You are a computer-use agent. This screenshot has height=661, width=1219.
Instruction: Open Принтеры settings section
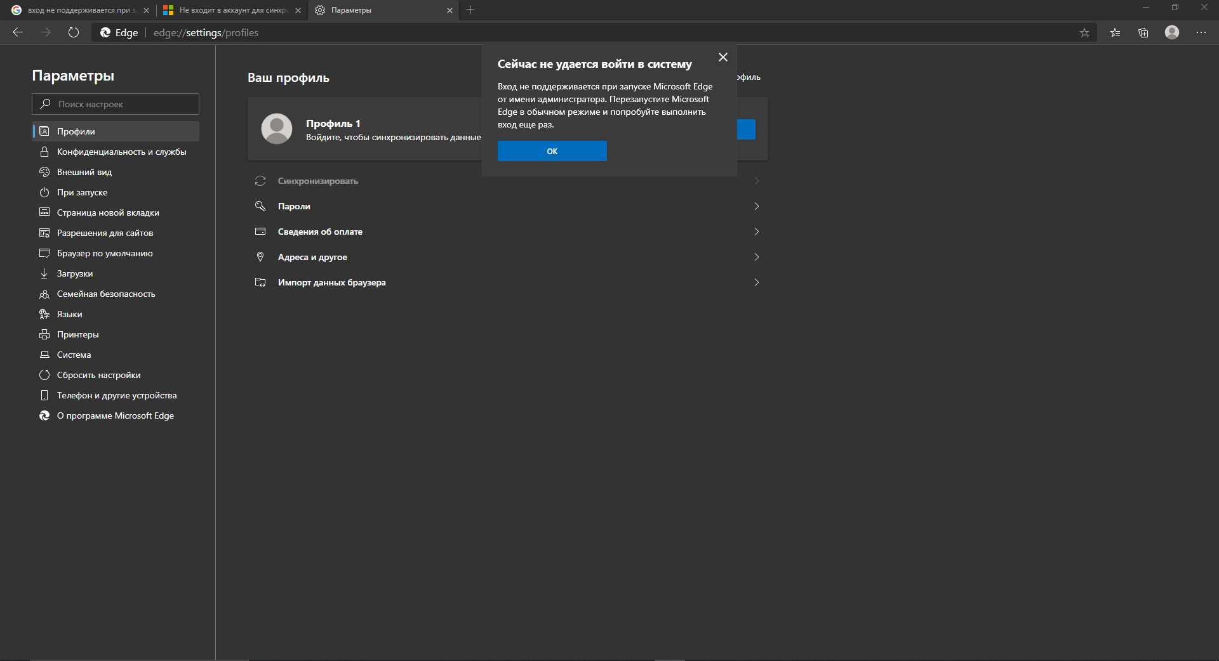pos(116,334)
